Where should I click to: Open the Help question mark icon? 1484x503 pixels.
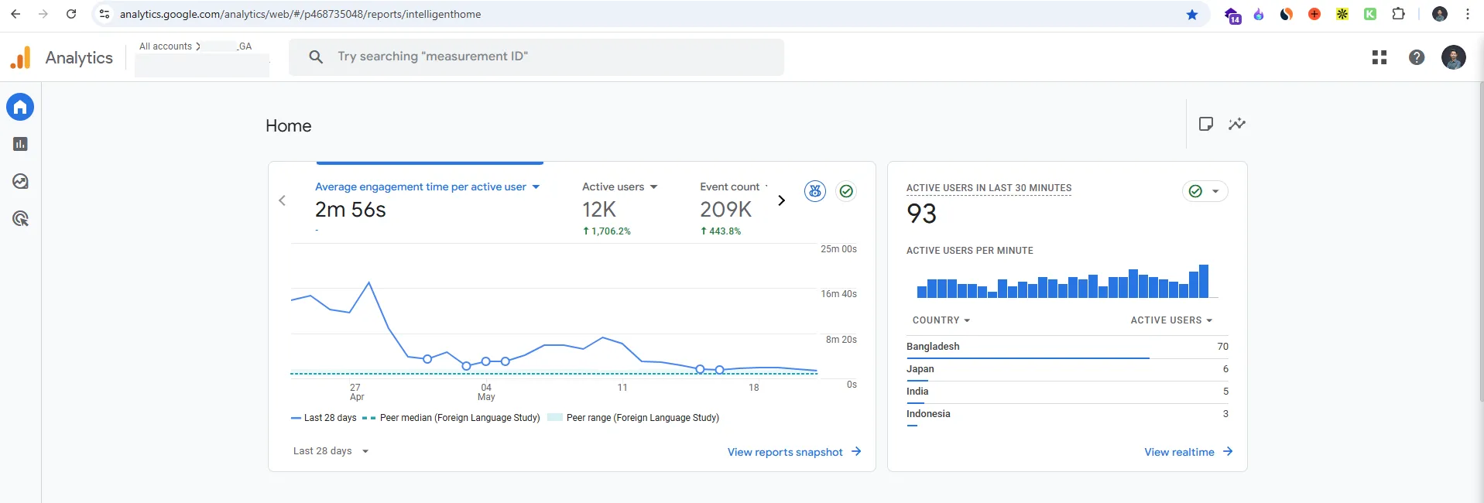1416,57
